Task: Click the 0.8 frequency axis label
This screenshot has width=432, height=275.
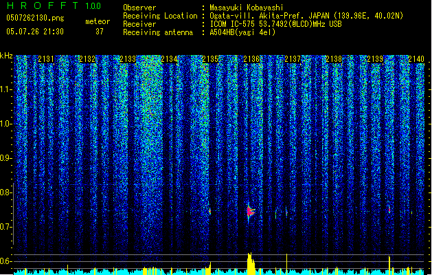Action: (x=6, y=192)
